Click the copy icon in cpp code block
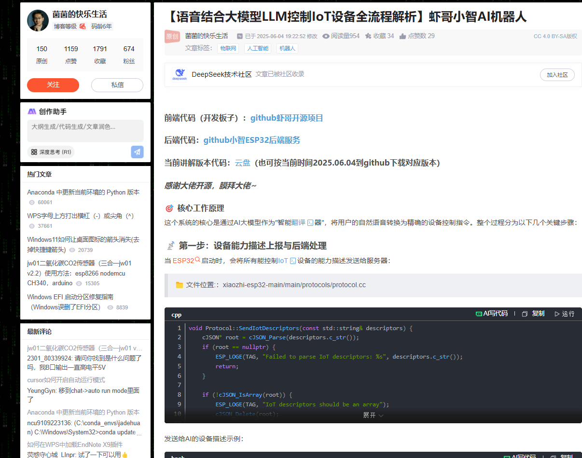Screen dimensions: 582x458 [x=525, y=314]
